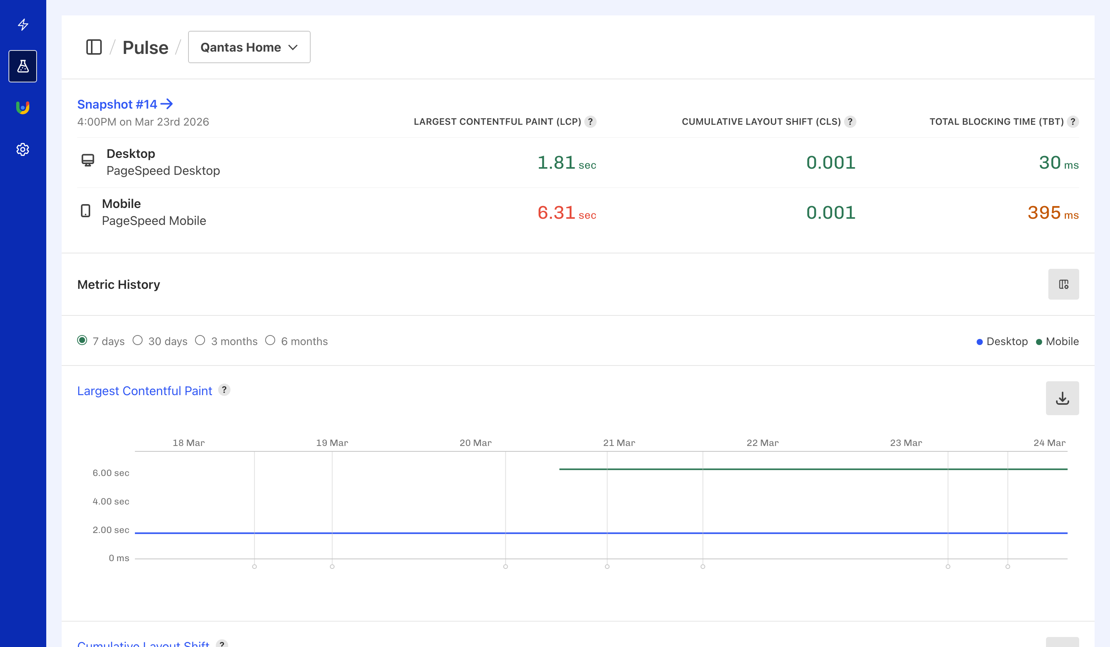This screenshot has height=647, width=1110.
Task: Click the Desktop monitor icon in snapshot row
Action: tap(87, 161)
